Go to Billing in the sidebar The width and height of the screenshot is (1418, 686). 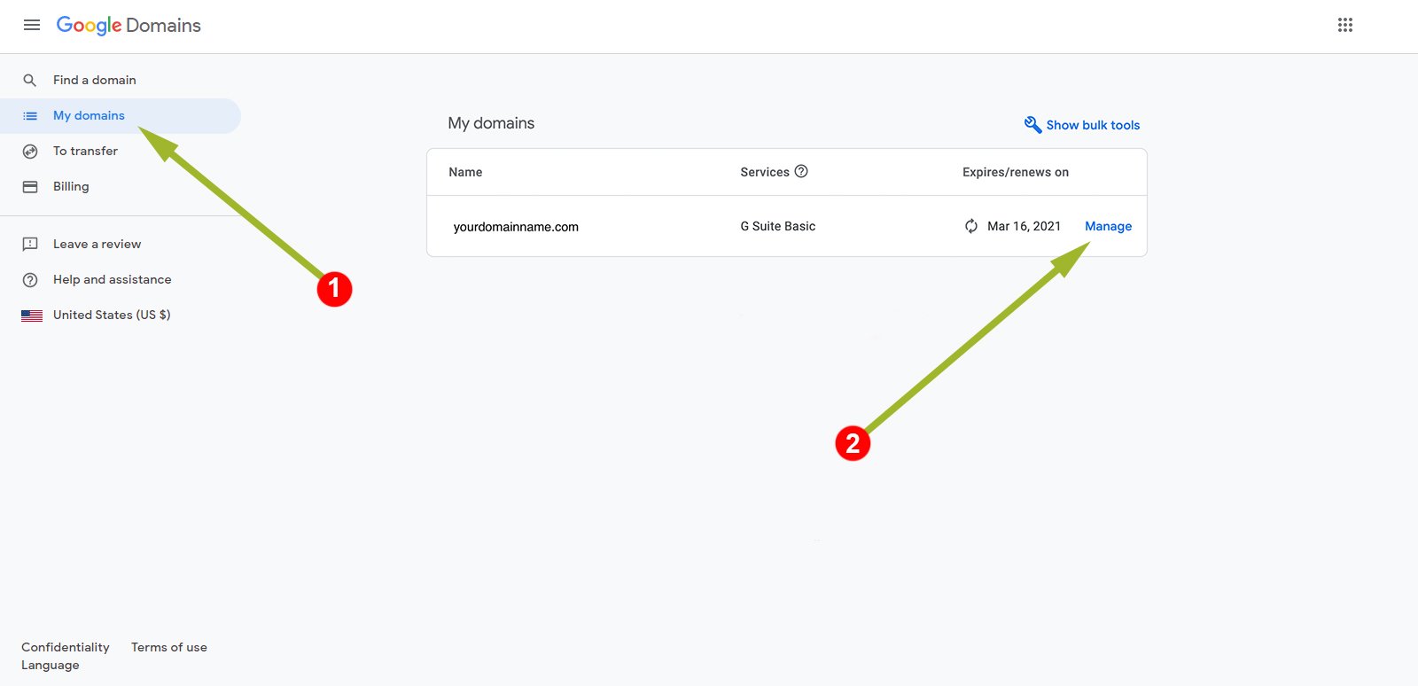click(71, 186)
